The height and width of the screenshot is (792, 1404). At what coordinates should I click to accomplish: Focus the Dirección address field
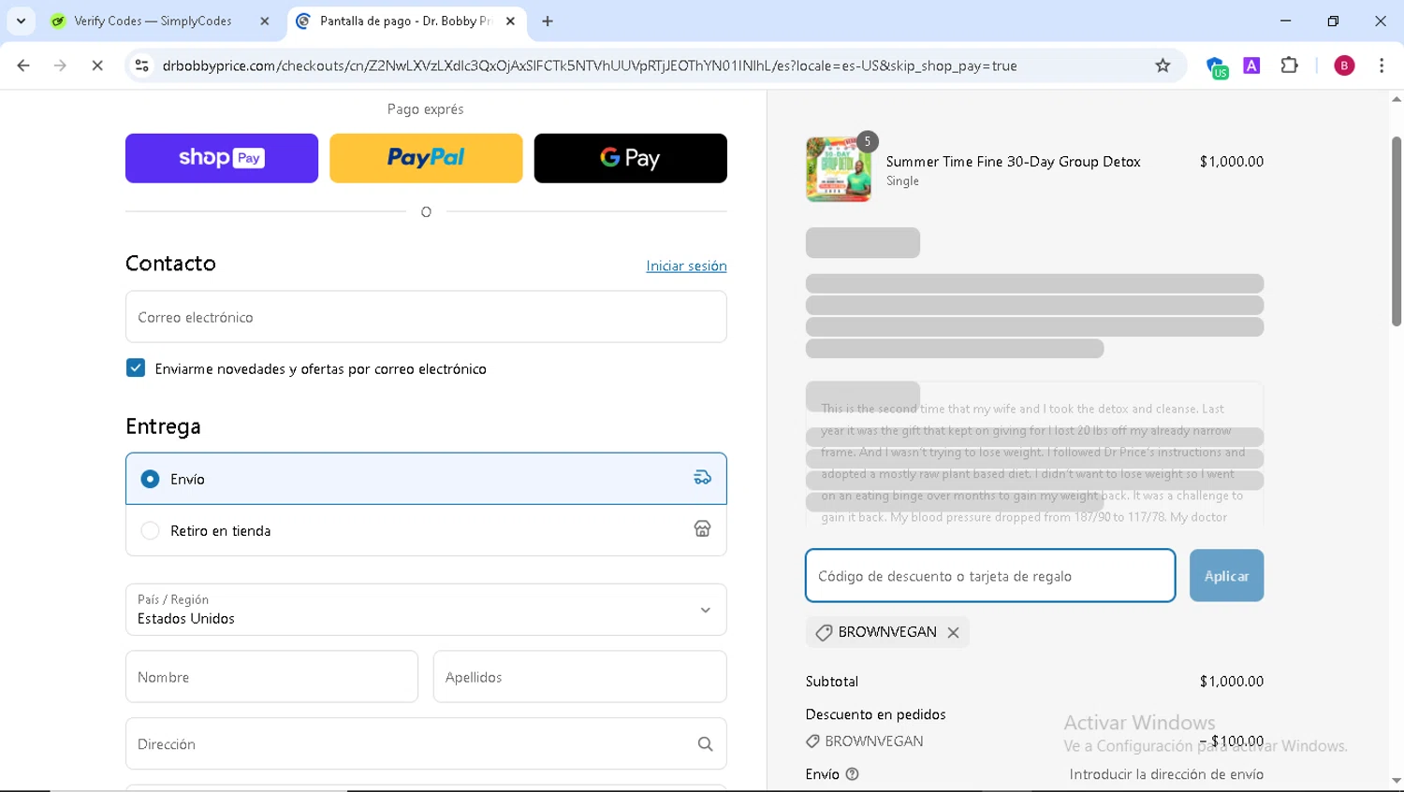coord(426,744)
